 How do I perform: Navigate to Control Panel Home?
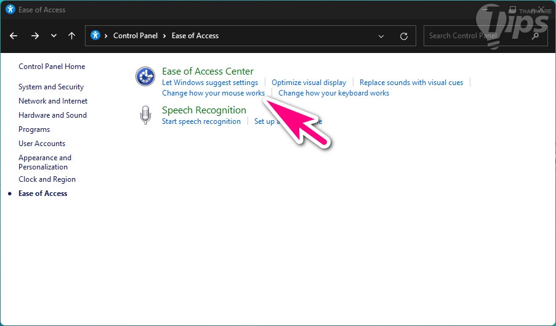click(x=52, y=67)
